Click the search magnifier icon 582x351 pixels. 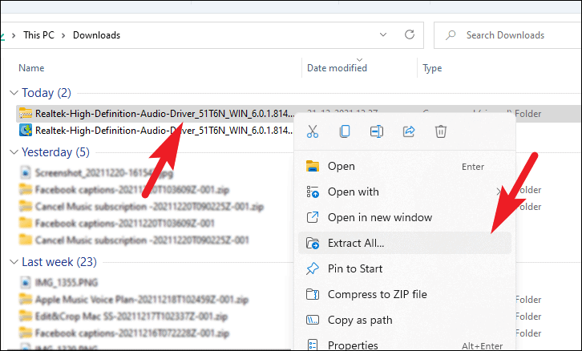click(x=451, y=35)
